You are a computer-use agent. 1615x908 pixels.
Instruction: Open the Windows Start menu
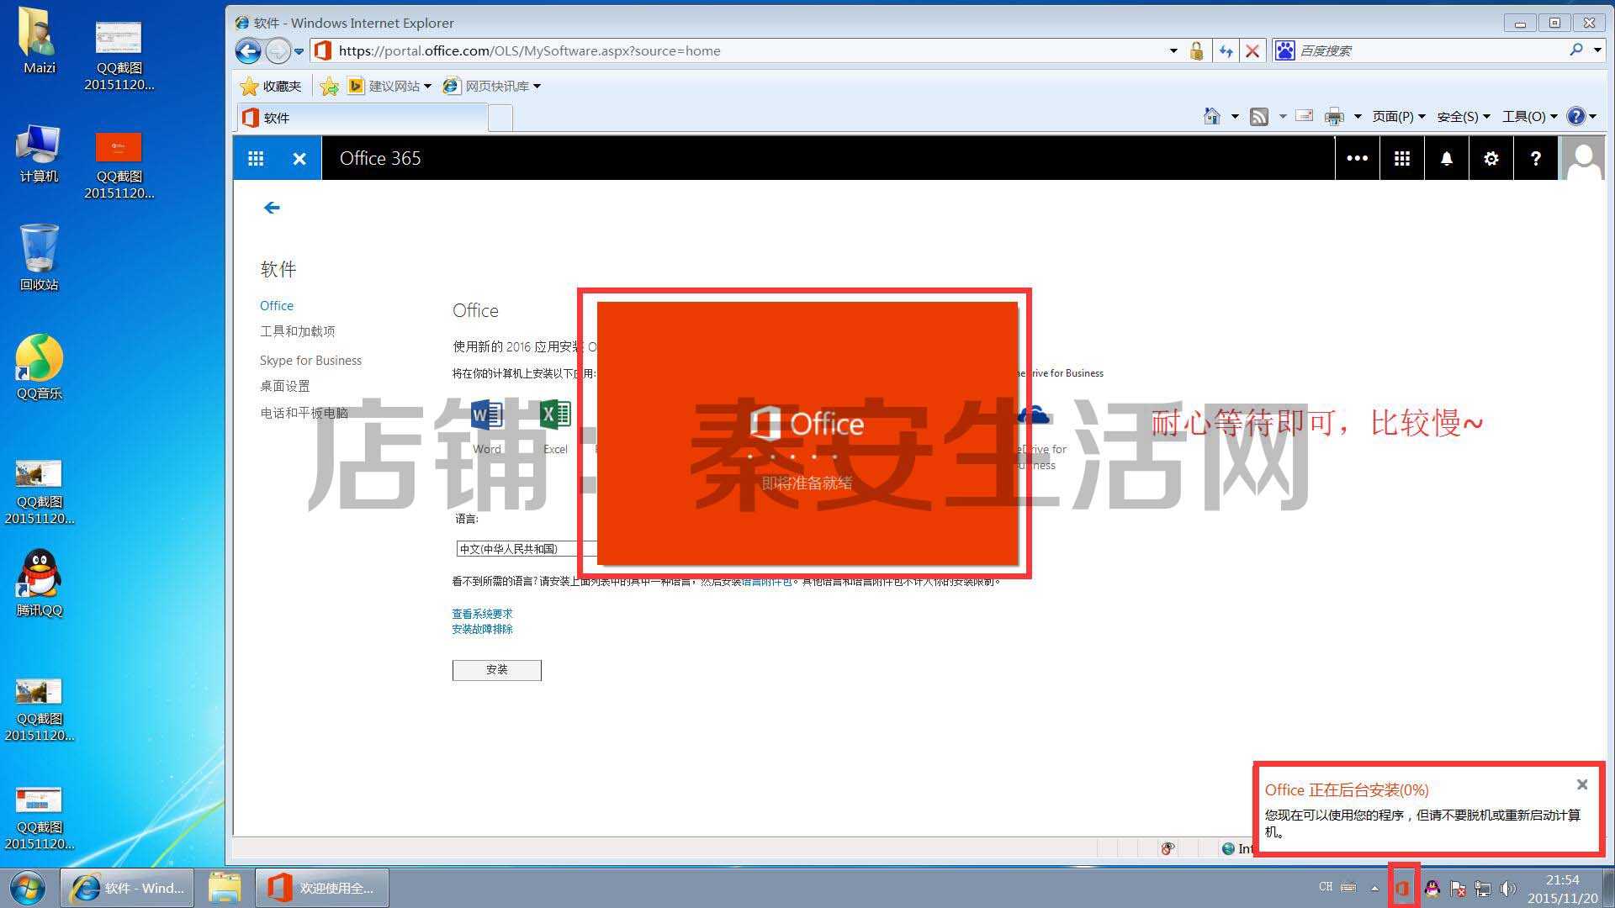click(27, 888)
